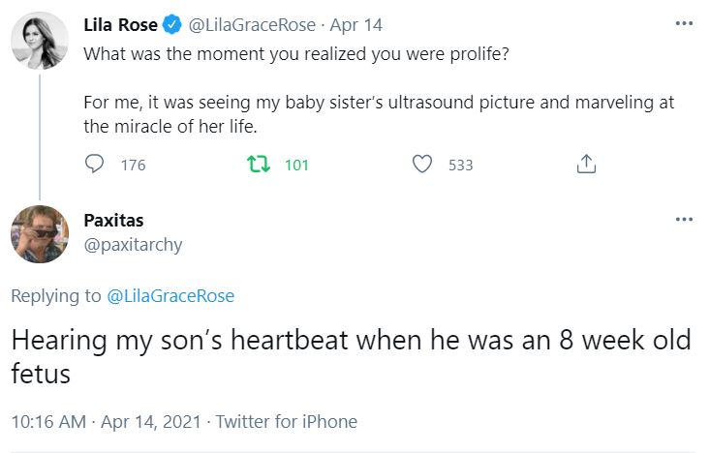
Task: Click the green retweet icon
Action: click(x=258, y=165)
